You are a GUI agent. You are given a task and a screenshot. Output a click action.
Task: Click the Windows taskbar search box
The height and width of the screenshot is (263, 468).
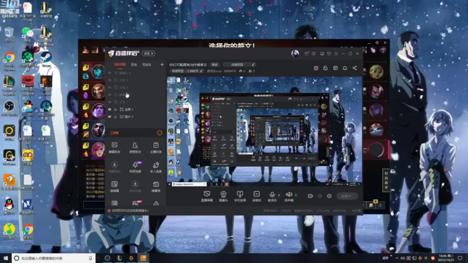click(54, 258)
